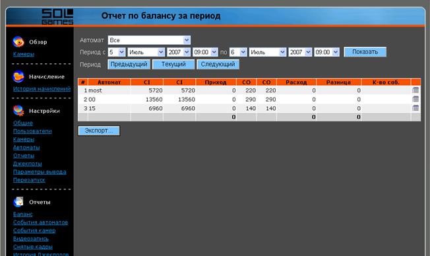The height and width of the screenshot is (256, 430).
Task: Open the end year dropdown 2007
Action: click(x=300, y=52)
